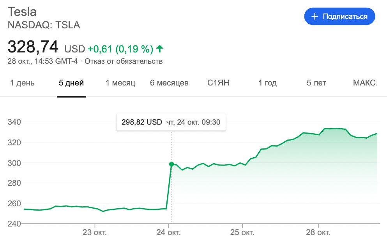
Task: Select the 5 лет tab
Action: [x=316, y=83]
